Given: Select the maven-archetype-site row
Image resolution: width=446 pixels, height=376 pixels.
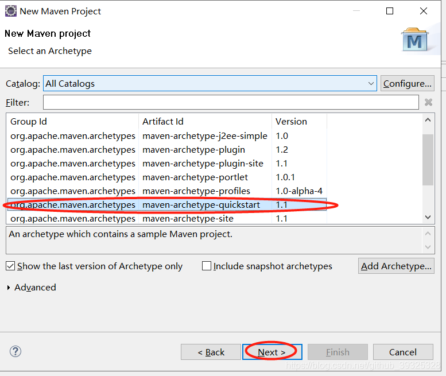Looking at the screenshot, I should (167, 219).
